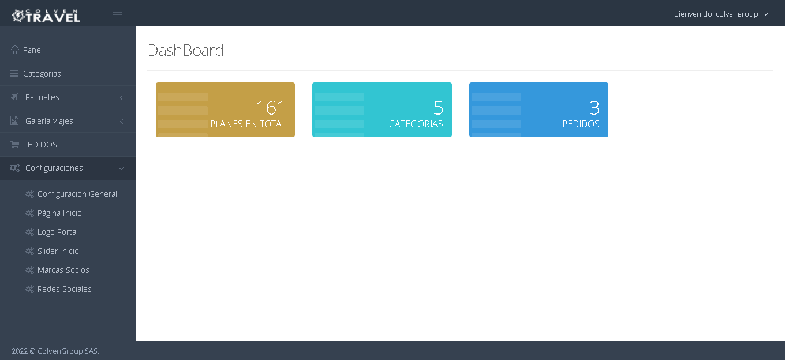
Task: Click the shopping cart icon for PEDIDOS
Action: [15, 145]
